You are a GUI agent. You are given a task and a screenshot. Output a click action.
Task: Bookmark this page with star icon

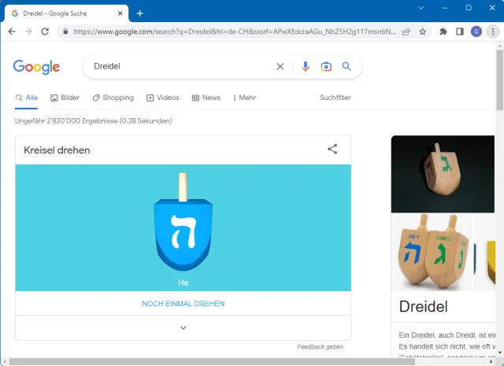click(423, 31)
